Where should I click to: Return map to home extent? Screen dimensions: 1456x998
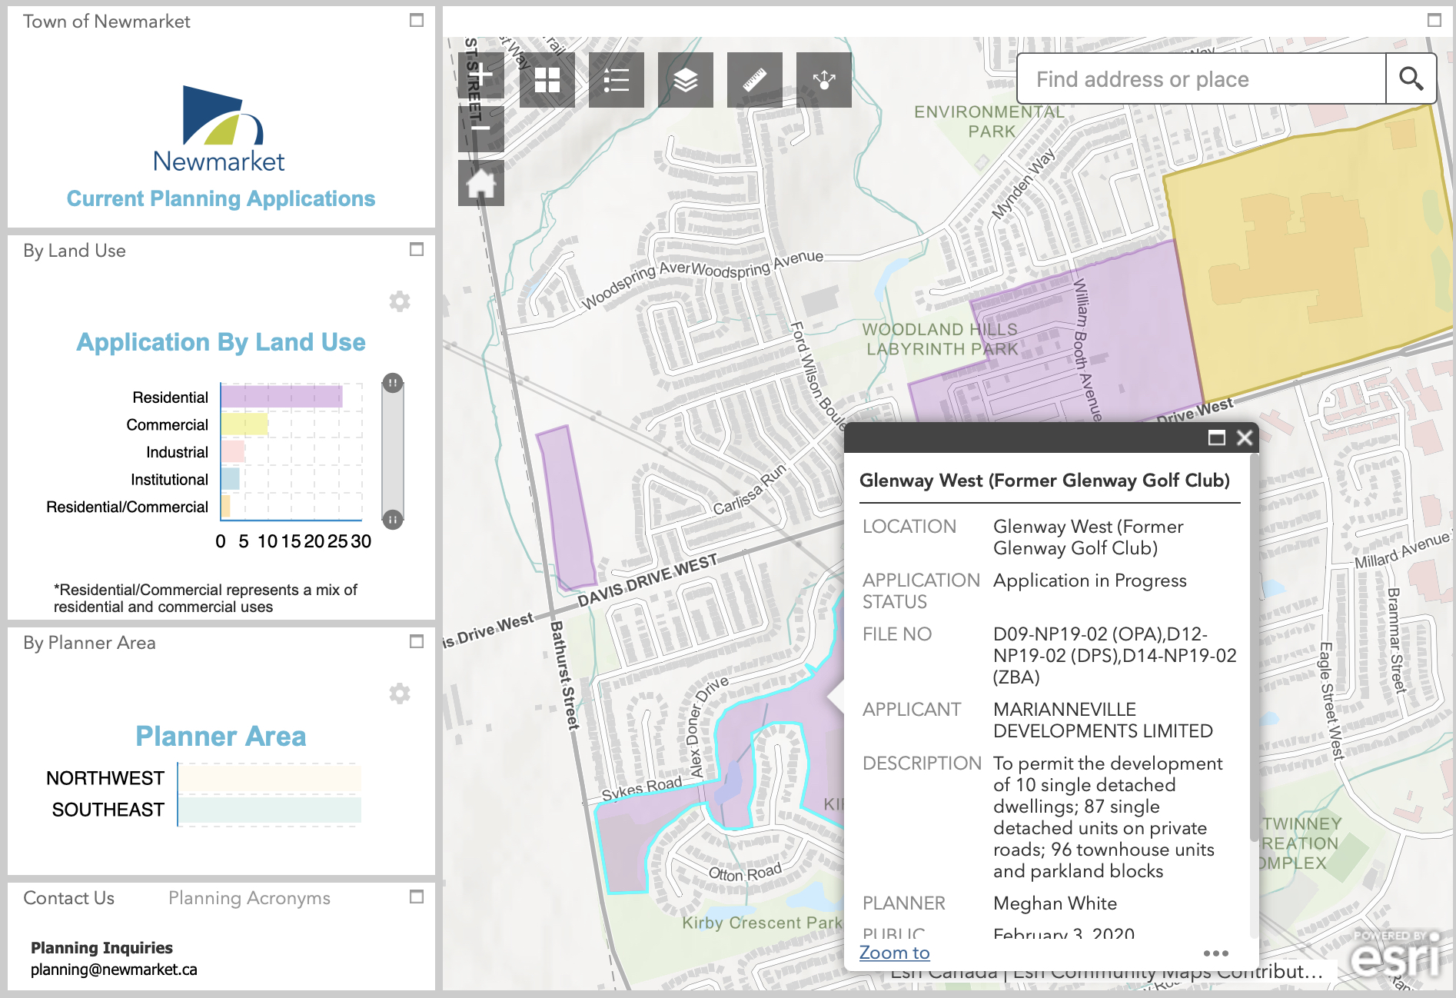tap(481, 183)
